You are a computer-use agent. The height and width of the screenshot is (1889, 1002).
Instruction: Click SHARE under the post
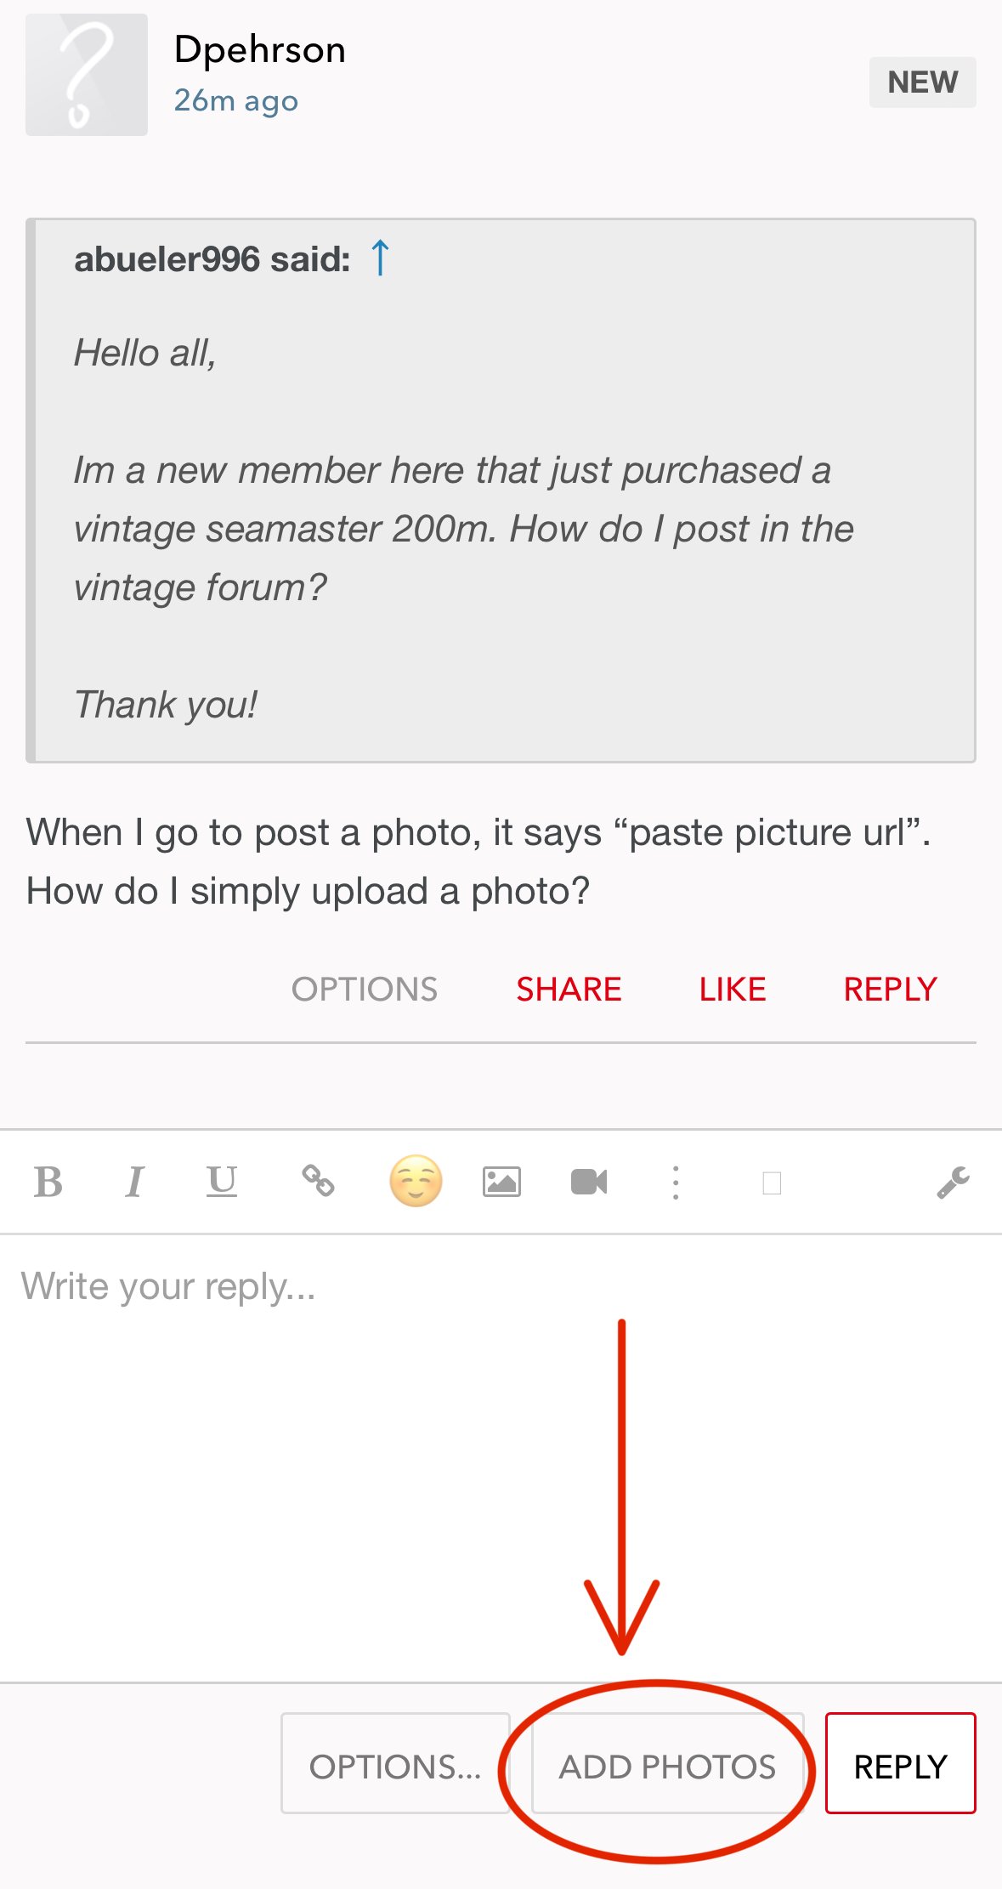tap(569, 990)
